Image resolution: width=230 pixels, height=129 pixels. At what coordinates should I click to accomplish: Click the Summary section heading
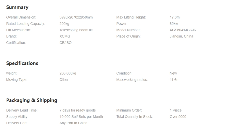pos(17,7)
